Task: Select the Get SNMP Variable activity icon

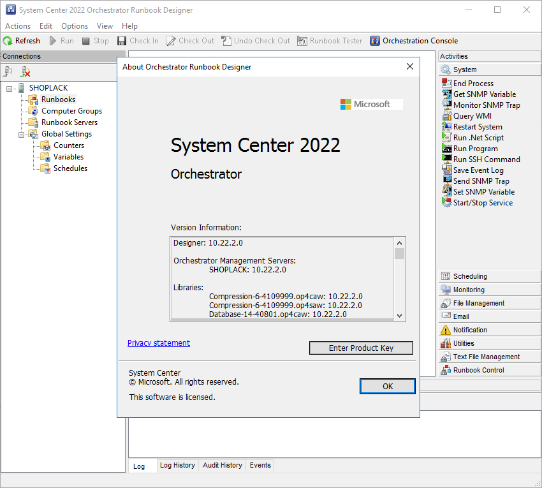Action: [x=446, y=94]
